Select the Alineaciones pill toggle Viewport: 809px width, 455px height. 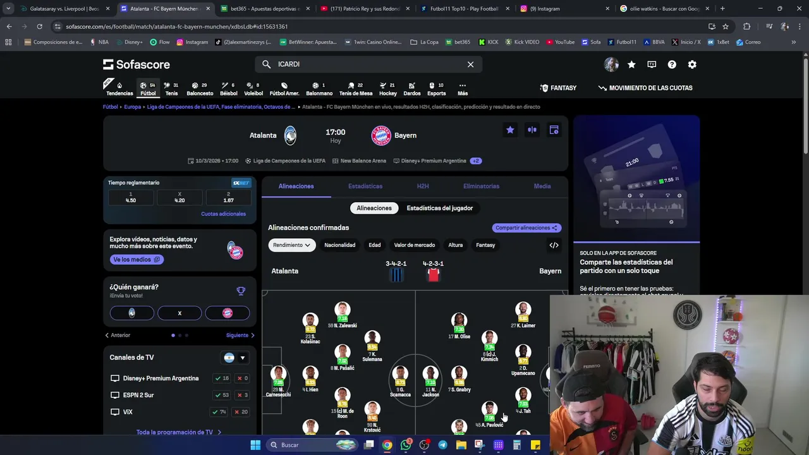pos(374,208)
